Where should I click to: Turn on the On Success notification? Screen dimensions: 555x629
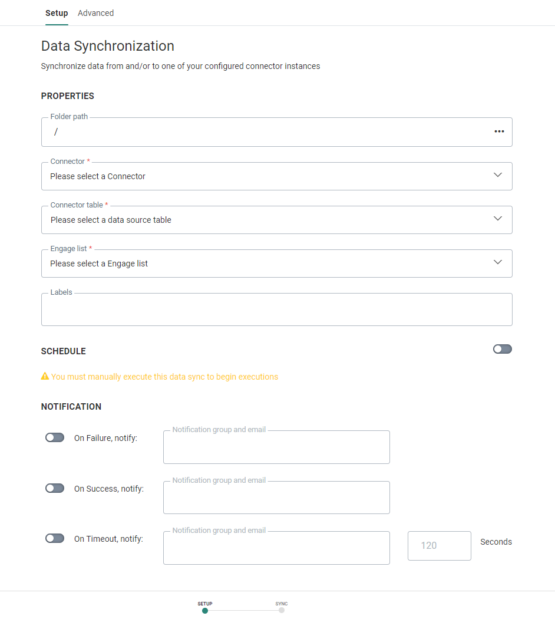click(55, 488)
